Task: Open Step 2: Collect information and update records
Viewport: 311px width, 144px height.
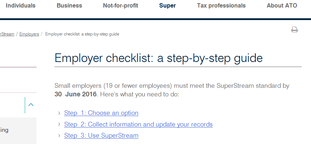Action: (138, 124)
